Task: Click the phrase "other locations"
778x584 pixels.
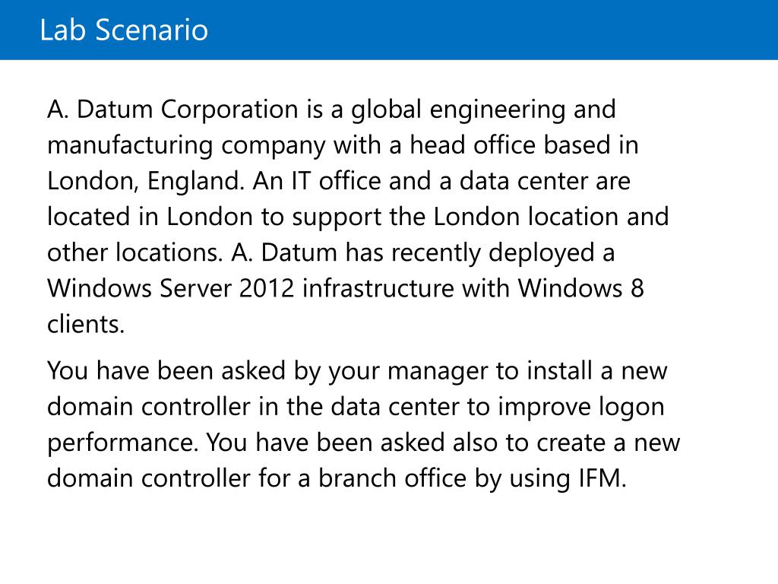Action: [x=134, y=253]
